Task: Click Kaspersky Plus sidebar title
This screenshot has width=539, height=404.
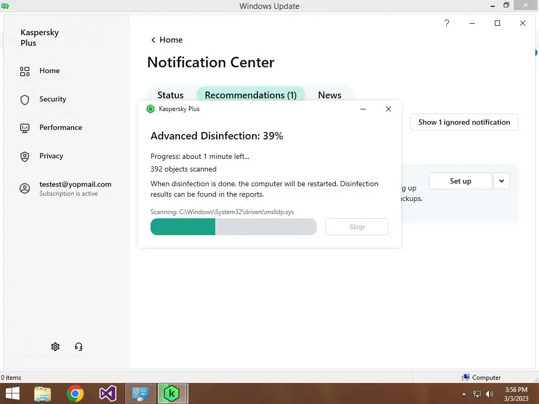Action: [39, 38]
